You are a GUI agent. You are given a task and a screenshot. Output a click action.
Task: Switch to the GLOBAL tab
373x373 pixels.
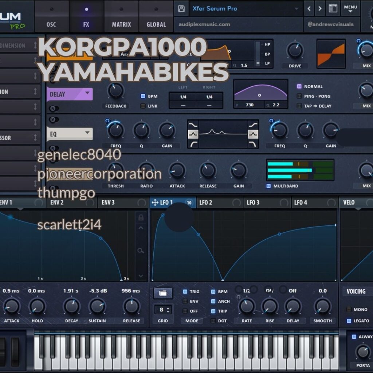156,16
